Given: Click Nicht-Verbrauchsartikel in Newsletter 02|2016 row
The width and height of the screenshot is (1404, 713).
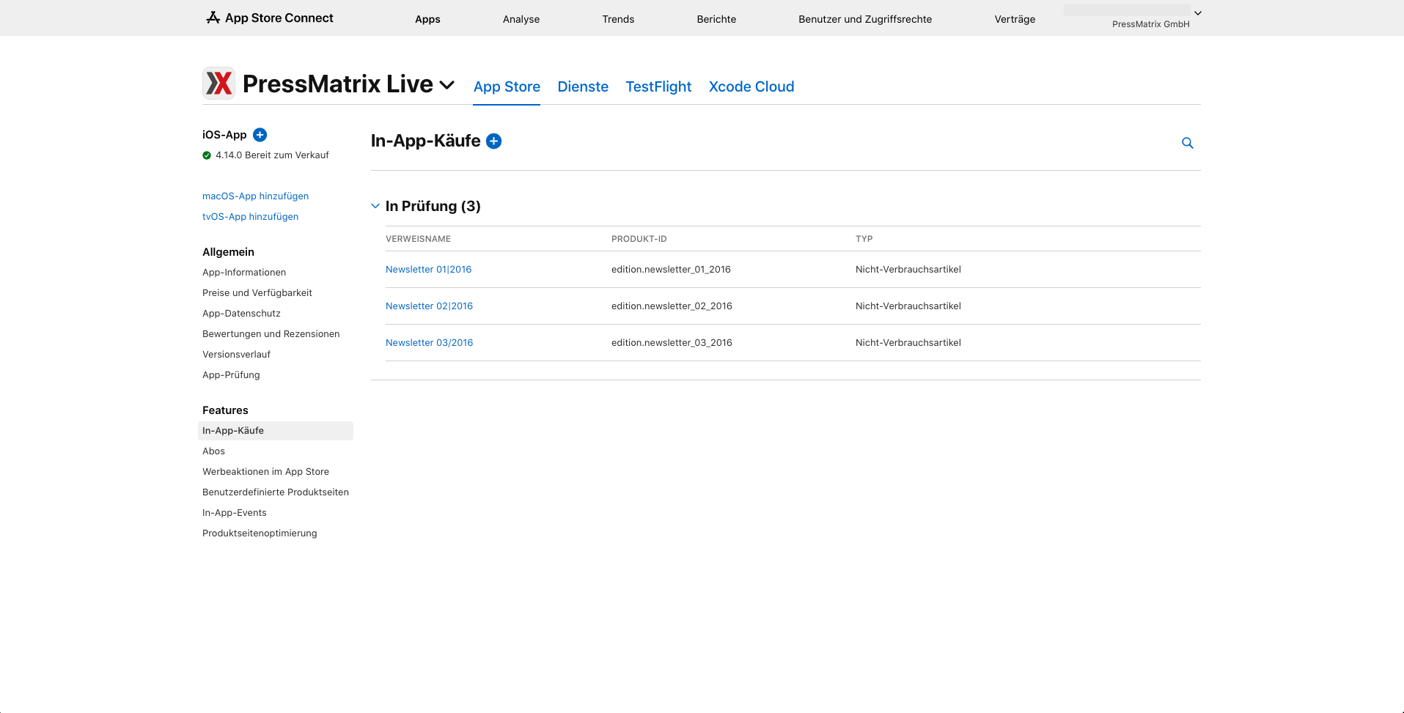Looking at the screenshot, I should 908,306.
